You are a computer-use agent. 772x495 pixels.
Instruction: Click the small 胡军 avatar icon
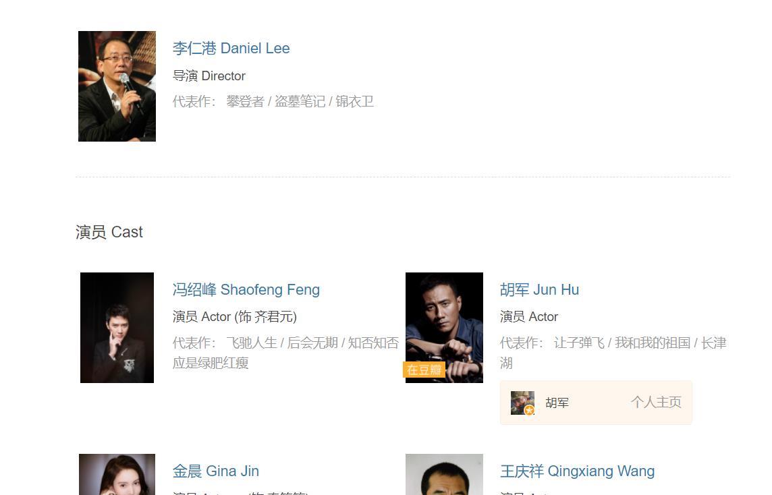pyautogui.click(x=522, y=403)
